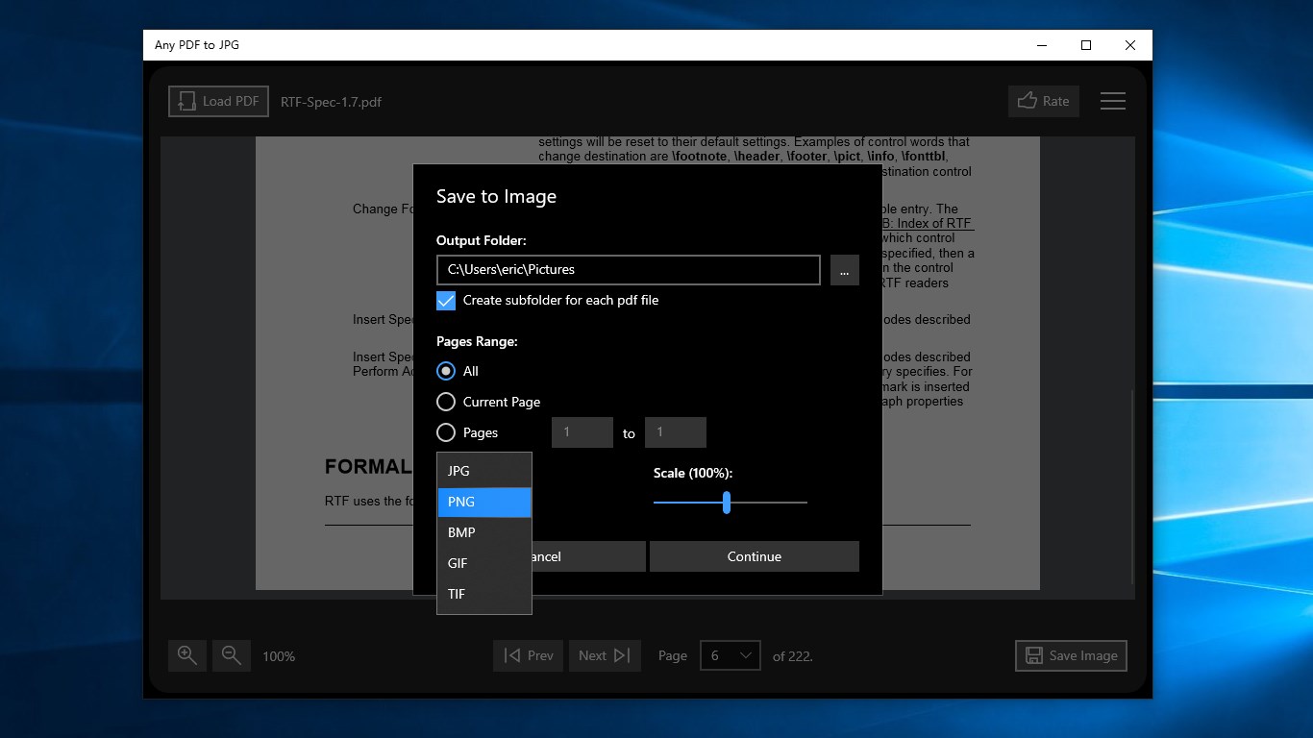Click the Output Folder path field
This screenshot has width=1313, height=738.
629,270
